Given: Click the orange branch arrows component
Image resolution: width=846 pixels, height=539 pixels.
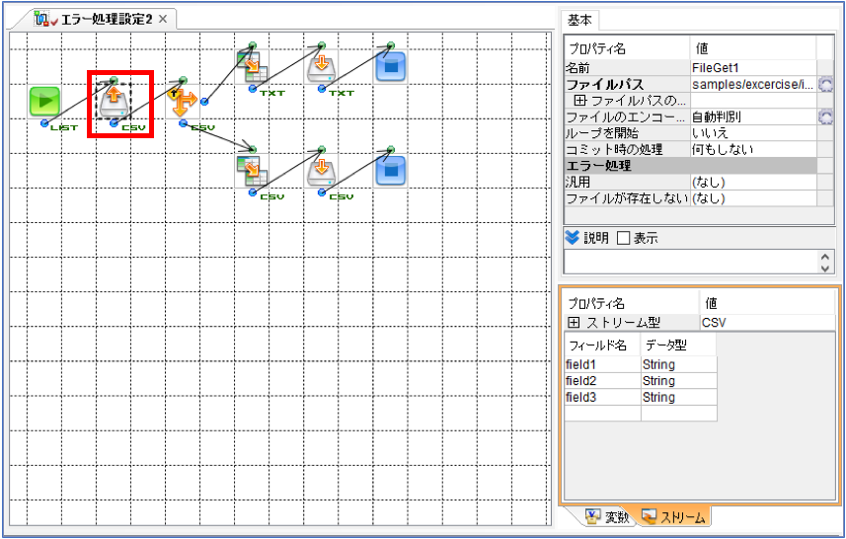Looking at the screenshot, I should [x=183, y=102].
